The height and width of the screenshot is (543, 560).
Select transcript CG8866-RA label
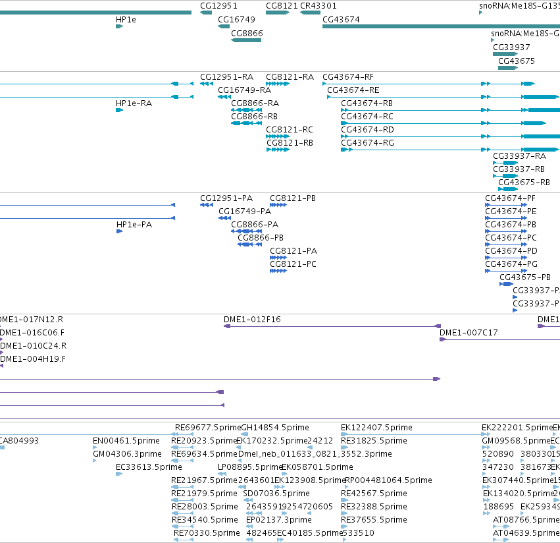coord(255,103)
